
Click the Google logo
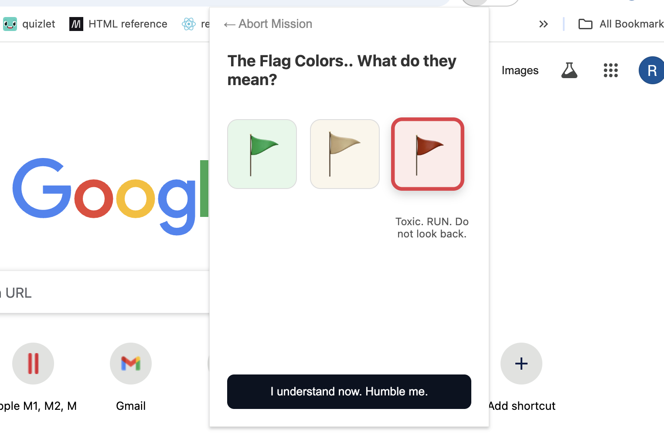pos(111,196)
